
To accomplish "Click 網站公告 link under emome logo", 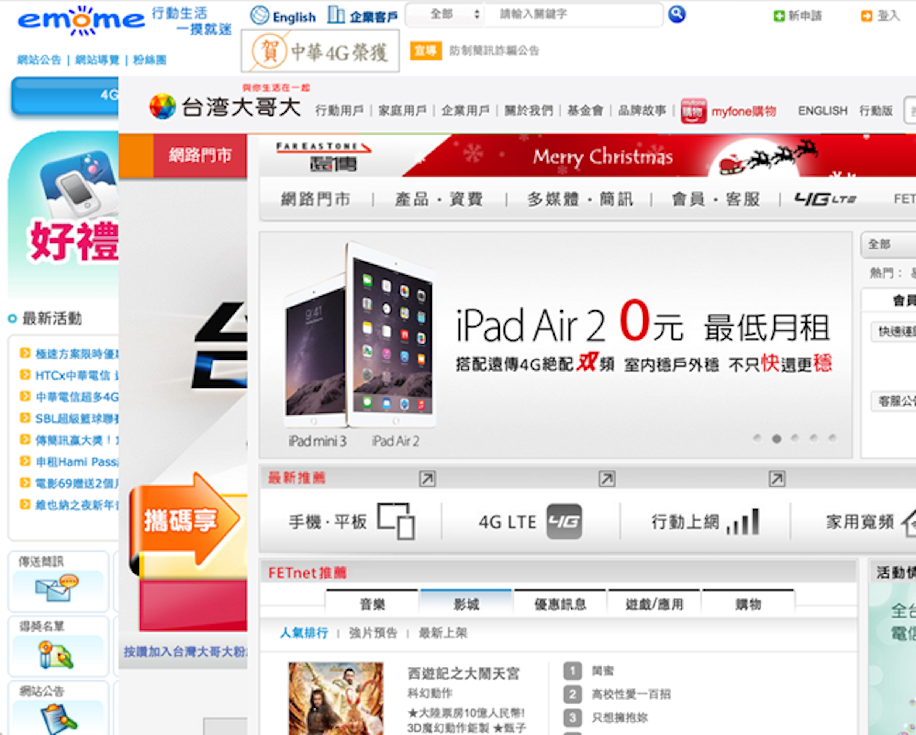I will pos(39,60).
